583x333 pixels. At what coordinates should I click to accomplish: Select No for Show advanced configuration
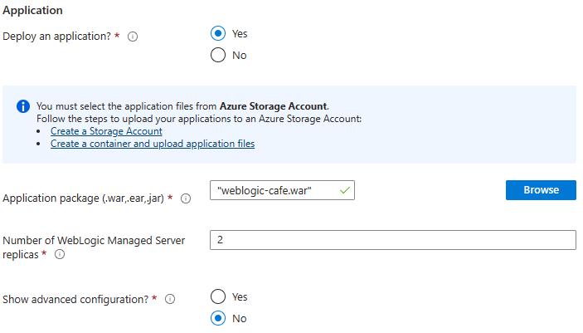tap(218, 318)
